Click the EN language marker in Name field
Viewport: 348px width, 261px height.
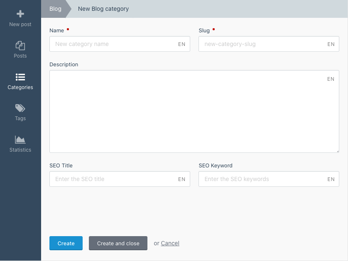pos(181,44)
